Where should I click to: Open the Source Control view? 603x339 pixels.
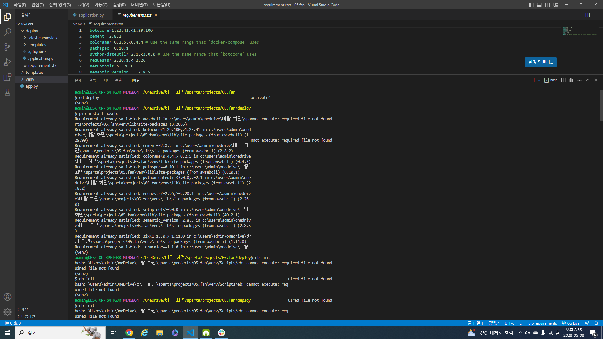pyautogui.click(x=8, y=47)
